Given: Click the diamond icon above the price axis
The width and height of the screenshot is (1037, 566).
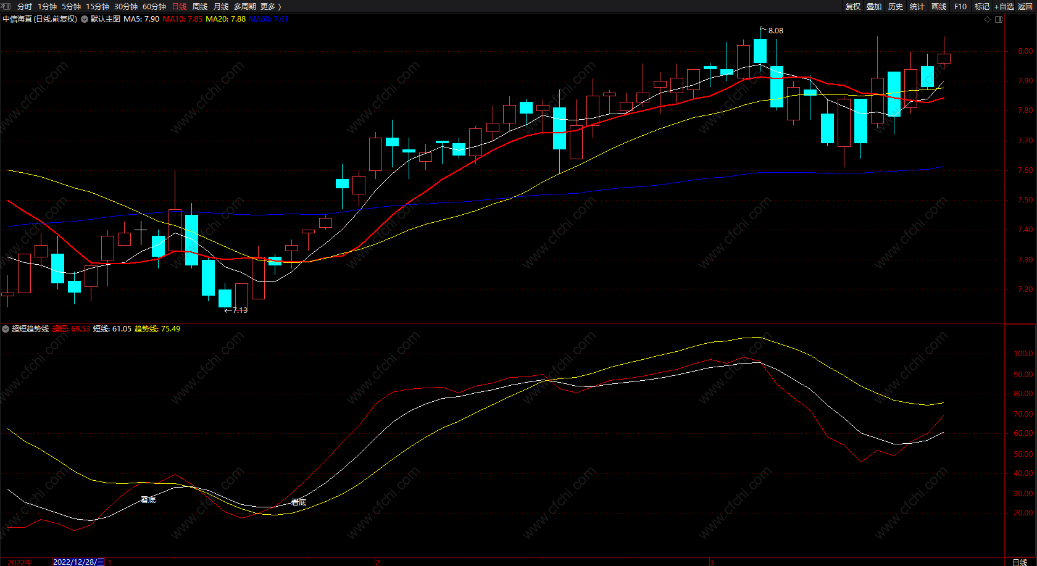Looking at the screenshot, I should [987, 19].
